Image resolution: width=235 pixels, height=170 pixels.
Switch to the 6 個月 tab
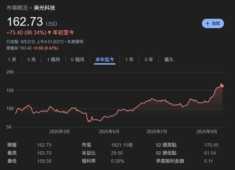click(x=77, y=60)
